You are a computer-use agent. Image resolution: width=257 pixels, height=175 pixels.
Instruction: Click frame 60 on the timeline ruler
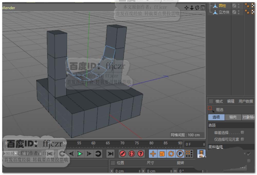[x=93, y=143]
